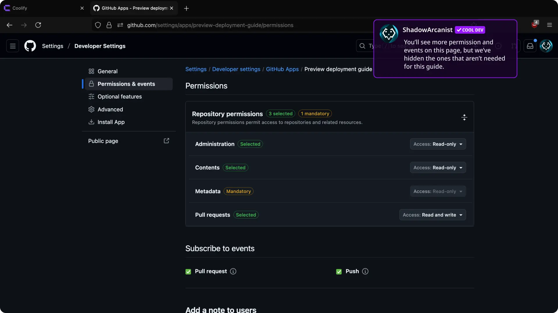The width and height of the screenshot is (558, 313).
Task: Click the GitHub Octocat logo
Action: (x=30, y=46)
